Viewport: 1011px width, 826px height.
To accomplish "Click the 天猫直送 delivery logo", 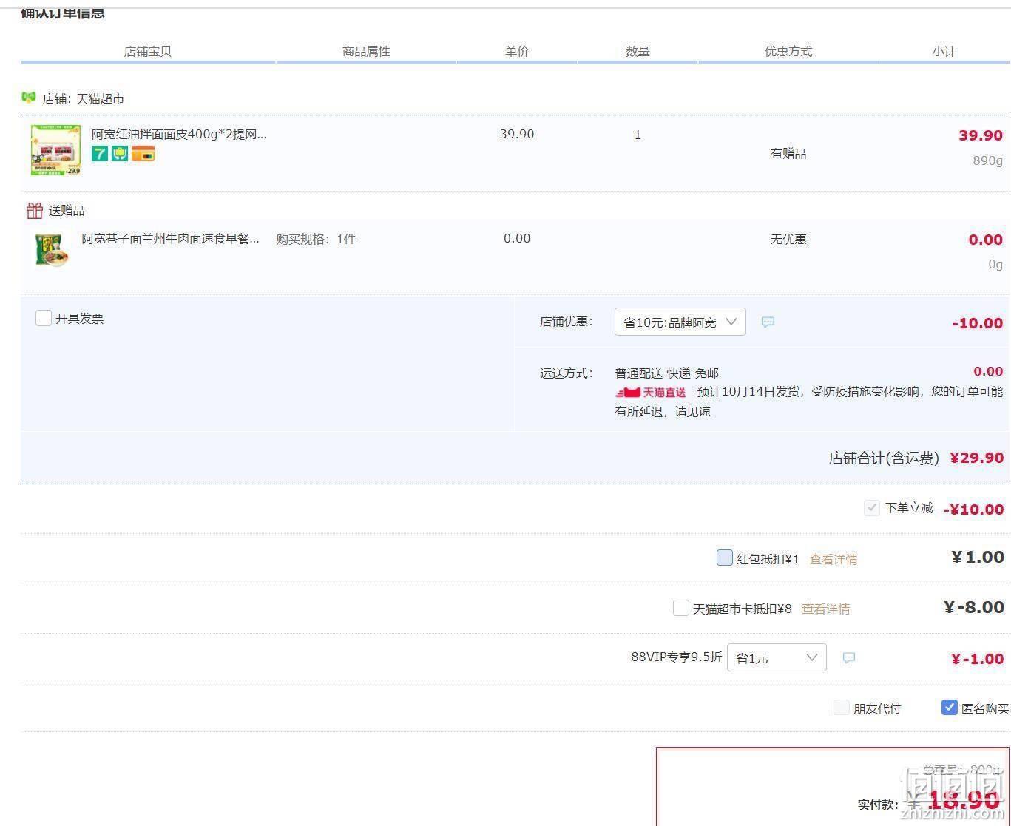I will click(x=651, y=393).
